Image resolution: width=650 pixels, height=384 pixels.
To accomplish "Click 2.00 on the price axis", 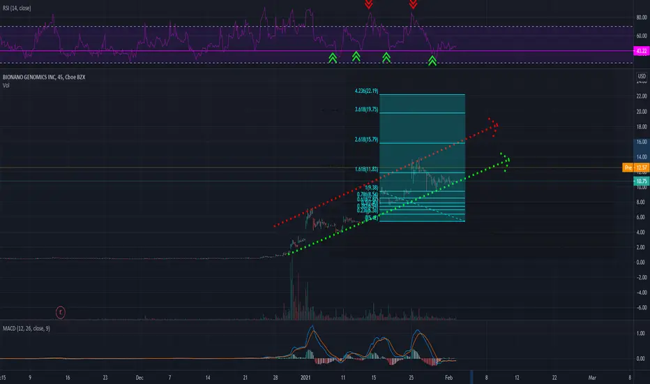I will point(640,247).
